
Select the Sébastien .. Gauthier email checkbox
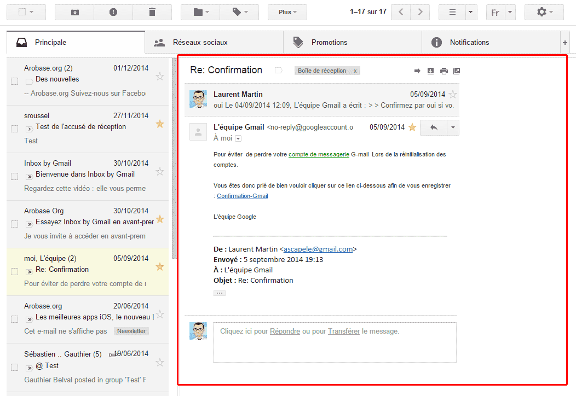15,368
